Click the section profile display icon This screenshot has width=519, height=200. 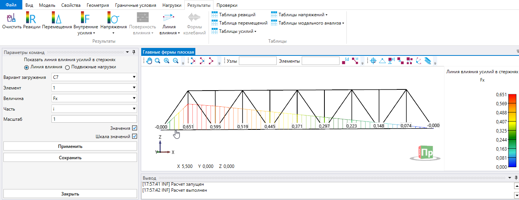click(427, 61)
